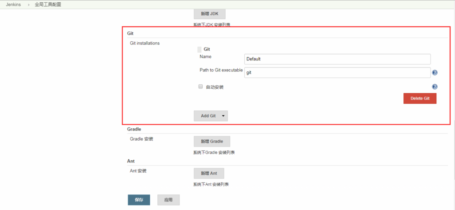Click the 新增 Gradle button
The width and height of the screenshot is (455, 210).
(212, 141)
